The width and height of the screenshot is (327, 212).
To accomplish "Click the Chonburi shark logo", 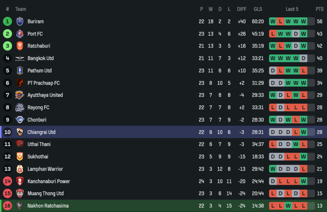I will point(20,120).
